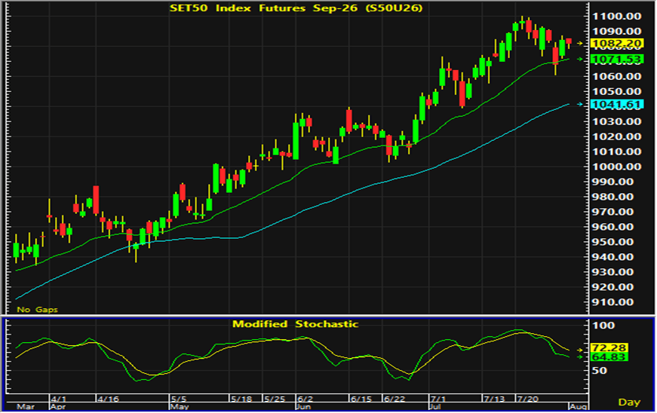Select the yellow 72.28 stochastic value tag
Viewport: 657px width, 413px height.
point(609,347)
